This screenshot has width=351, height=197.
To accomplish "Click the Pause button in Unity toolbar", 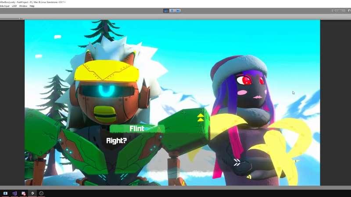I will 172,11.
